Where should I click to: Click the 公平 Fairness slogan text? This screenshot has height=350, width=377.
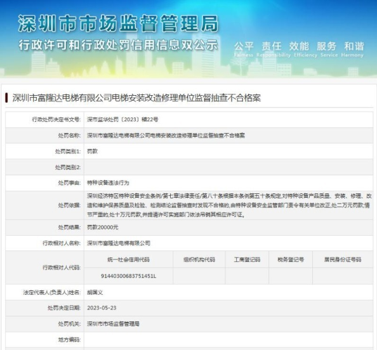pos(244,49)
